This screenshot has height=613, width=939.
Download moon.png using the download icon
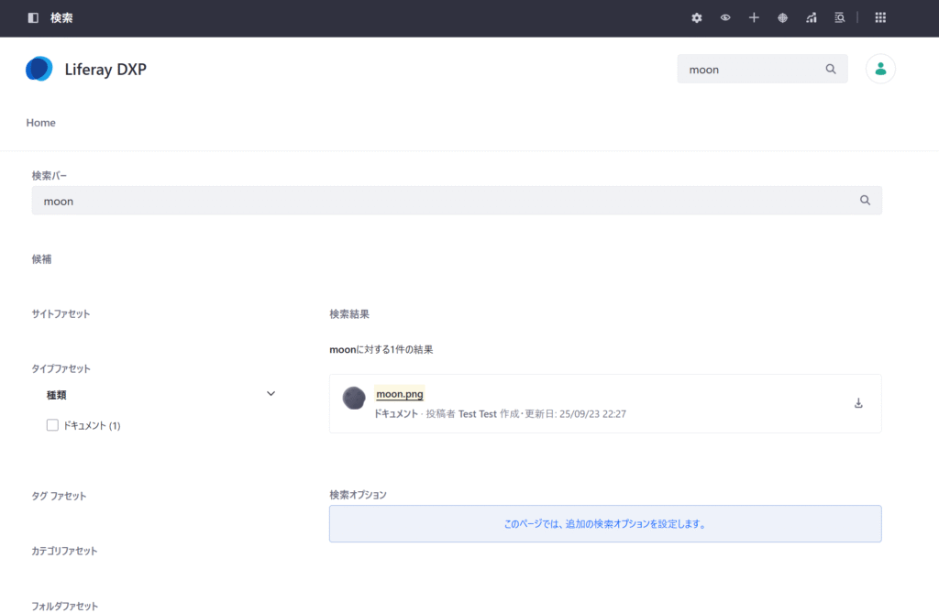(858, 403)
